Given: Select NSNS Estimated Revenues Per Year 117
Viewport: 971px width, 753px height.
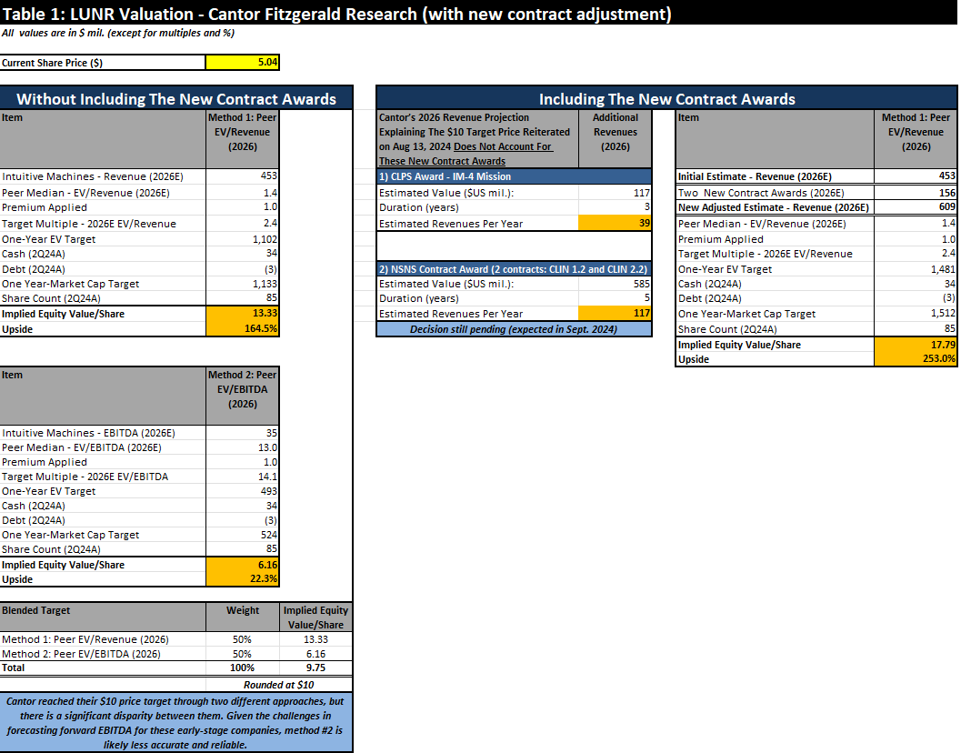Looking at the screenshot, I should (615, 314).
